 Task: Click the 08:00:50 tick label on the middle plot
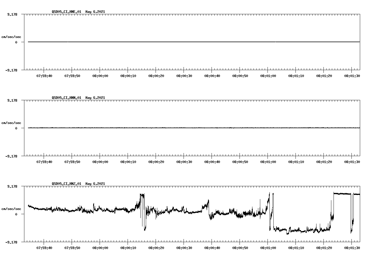240,161
